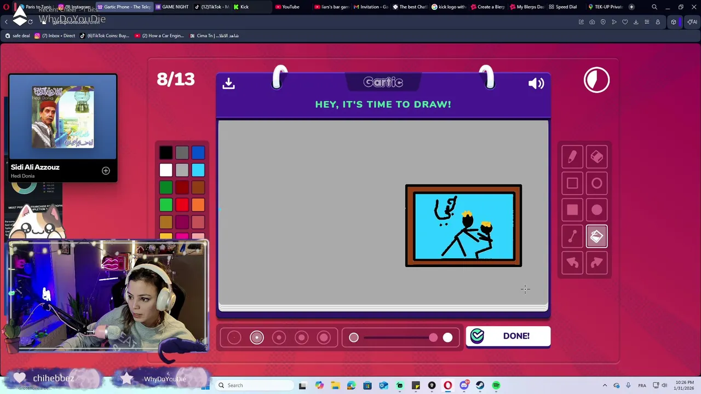701x394 pixels.
Task: Open the Inbox Direct Instagram bookmark
Action: coord(55,36)
